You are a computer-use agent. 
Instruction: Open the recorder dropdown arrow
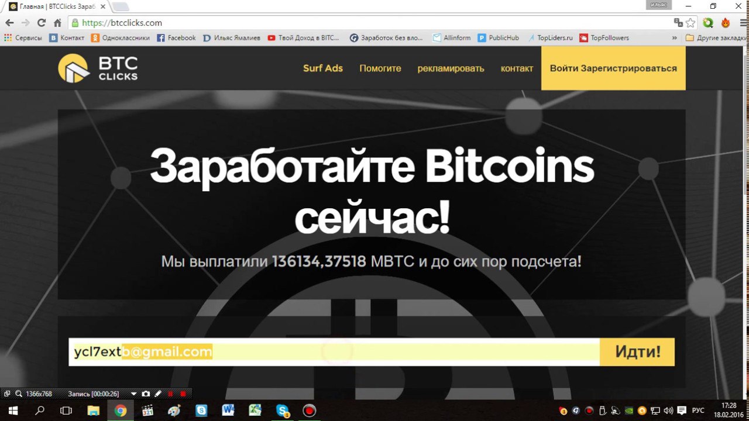coord(133,394)
